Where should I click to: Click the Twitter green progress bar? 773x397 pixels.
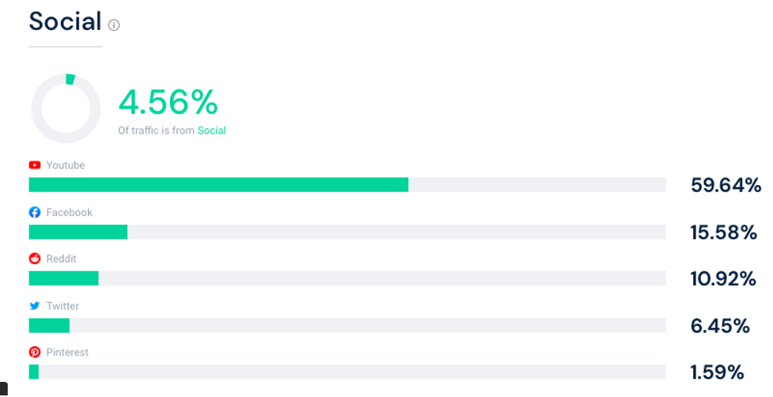click(x=49, y=326)
